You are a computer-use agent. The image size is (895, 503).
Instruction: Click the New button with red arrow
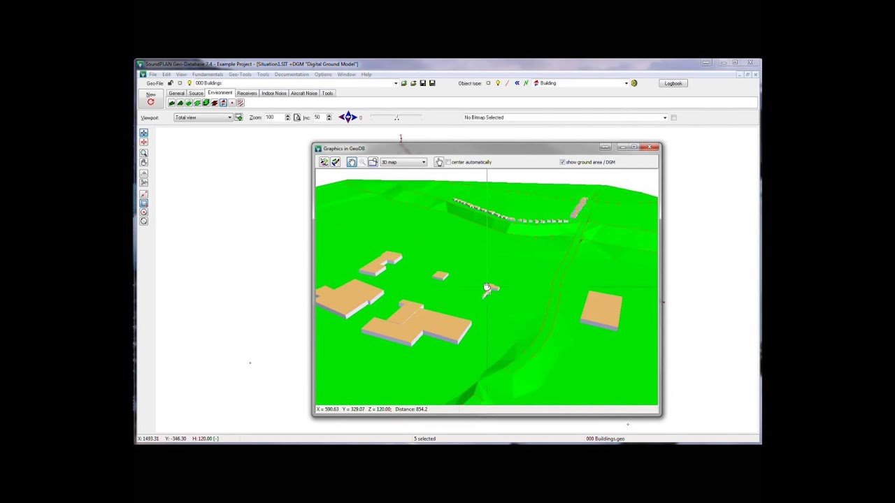click(150, 99)
